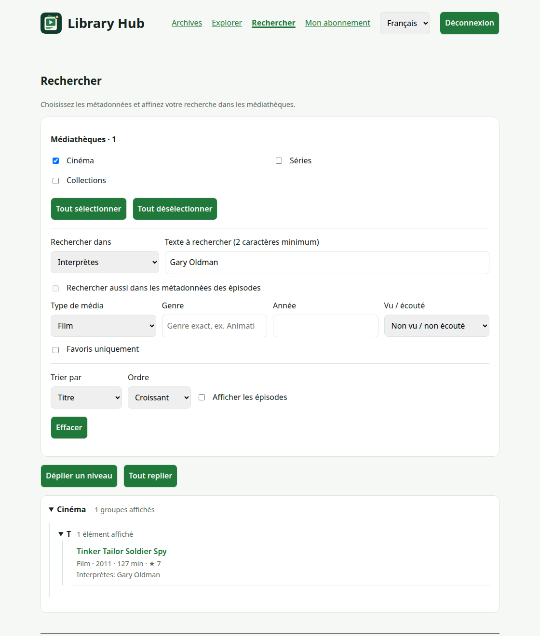Click the "1 élément affiché" count text
This screenshot has height=636, width=540.
click(105, 534)
